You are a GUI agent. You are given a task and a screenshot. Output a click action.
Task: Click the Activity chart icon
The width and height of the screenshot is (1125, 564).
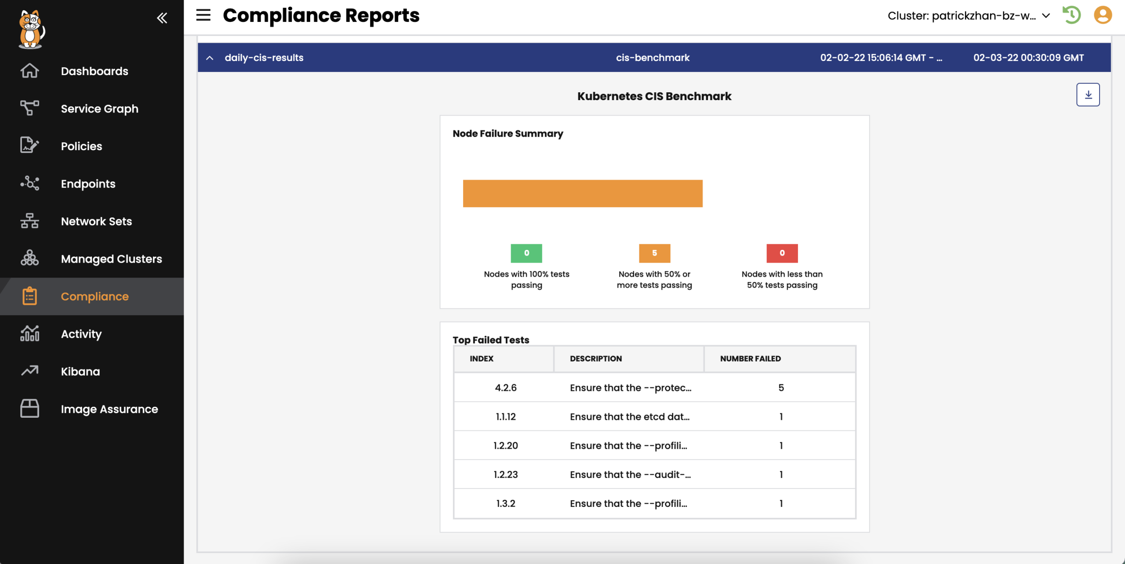pyautogui.click(x=29, y=334)
